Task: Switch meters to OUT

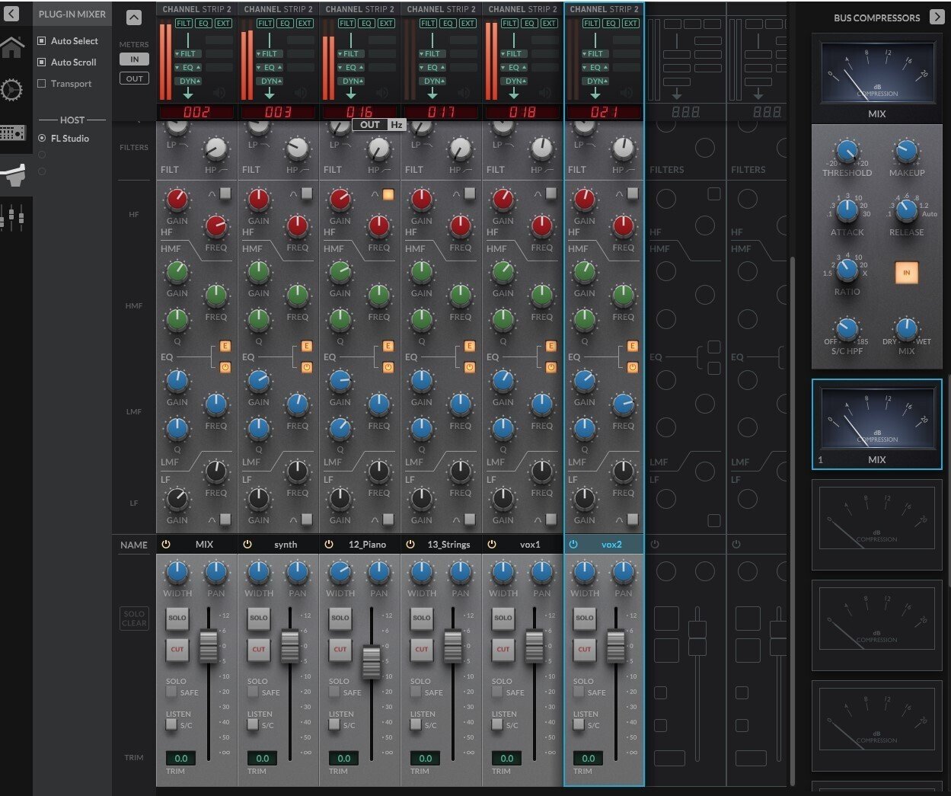Action: [134, 78]
